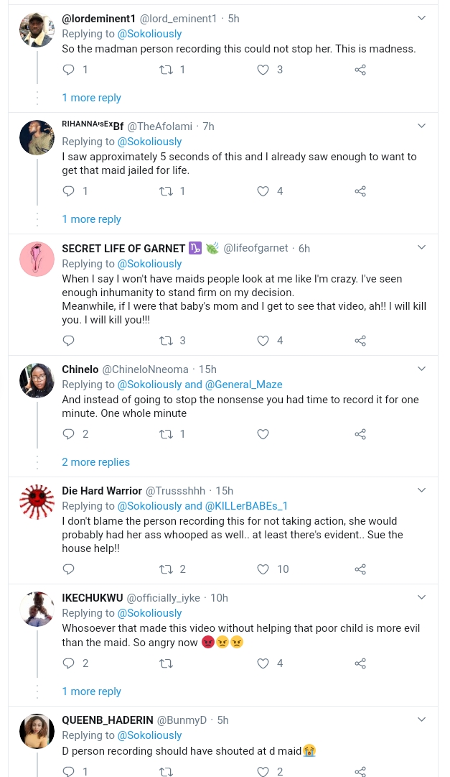Share QUEENB_HADERIN's reply
The height and width of the screenshot is (777, 450).
[360, 771]
